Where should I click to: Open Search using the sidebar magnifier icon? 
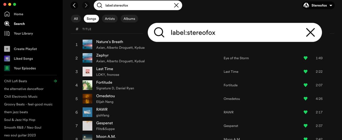pyautogui.click(x=7, y=24)
